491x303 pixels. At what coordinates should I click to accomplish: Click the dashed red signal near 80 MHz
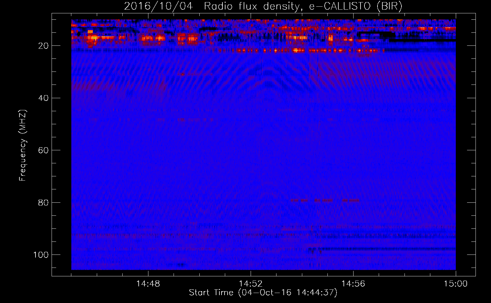(x=325, y=200)
